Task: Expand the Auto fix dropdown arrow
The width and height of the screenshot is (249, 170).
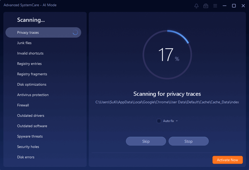Action: click(177, 121)
